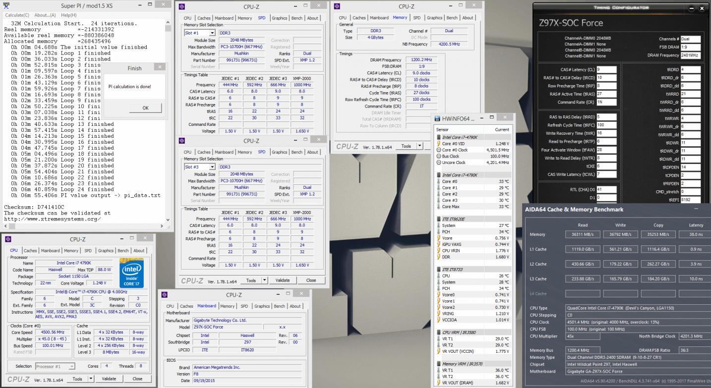The height and width of the screenshot is (388, 711).
Task: Switch to About tab in CPU-Z Slot #1 window
Action: 312,18
